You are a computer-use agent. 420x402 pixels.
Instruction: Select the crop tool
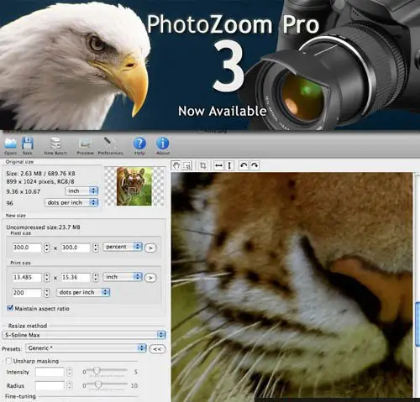tap(203, 165)
